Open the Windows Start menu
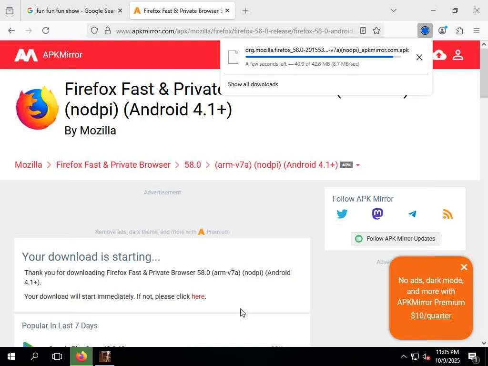This screenshot has width=488, height=366. pyautogui.click(x=11, y=356)
